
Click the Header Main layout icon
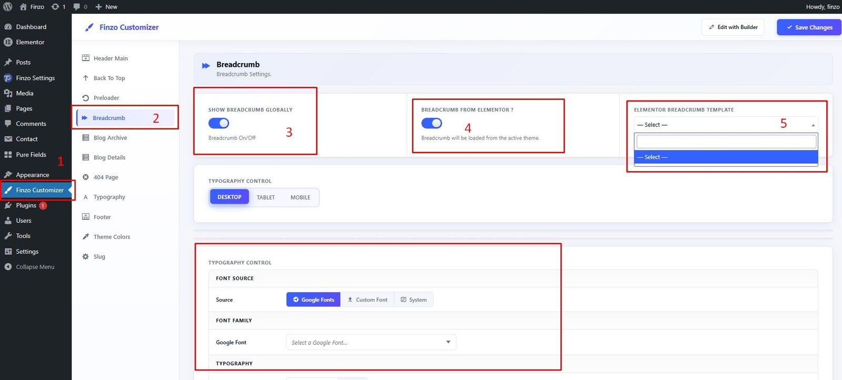pyautogui.click(x=86, y=58)
